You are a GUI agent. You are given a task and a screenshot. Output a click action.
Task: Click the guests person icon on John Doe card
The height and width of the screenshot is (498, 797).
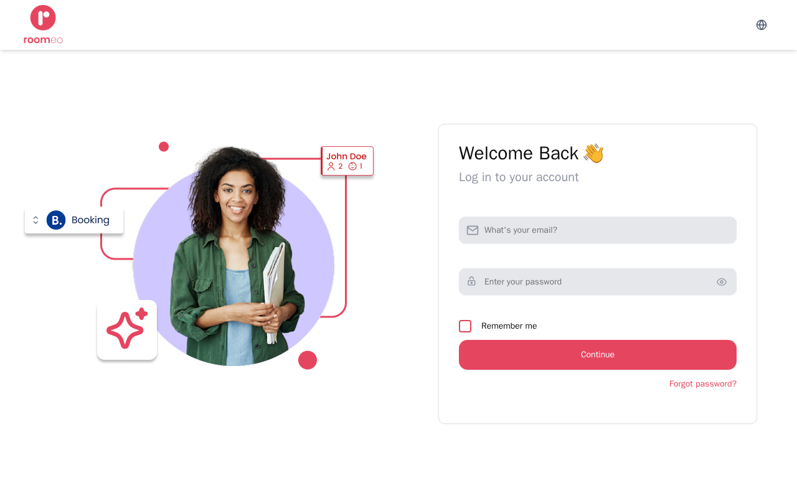point(331,166)
